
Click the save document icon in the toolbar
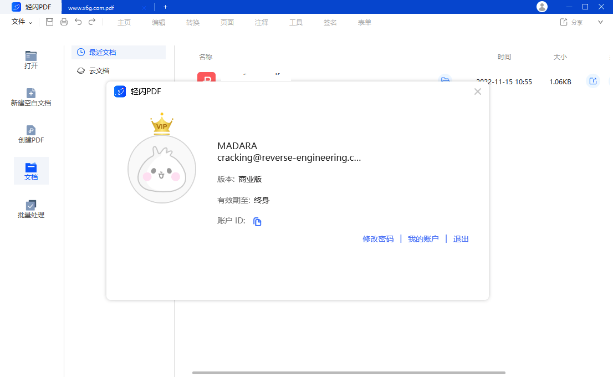[49, 22]
